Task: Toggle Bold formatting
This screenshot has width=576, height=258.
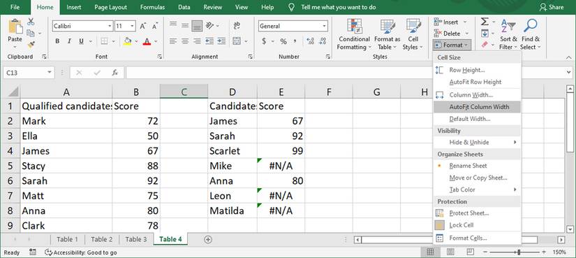Action: tap(57, 41)
